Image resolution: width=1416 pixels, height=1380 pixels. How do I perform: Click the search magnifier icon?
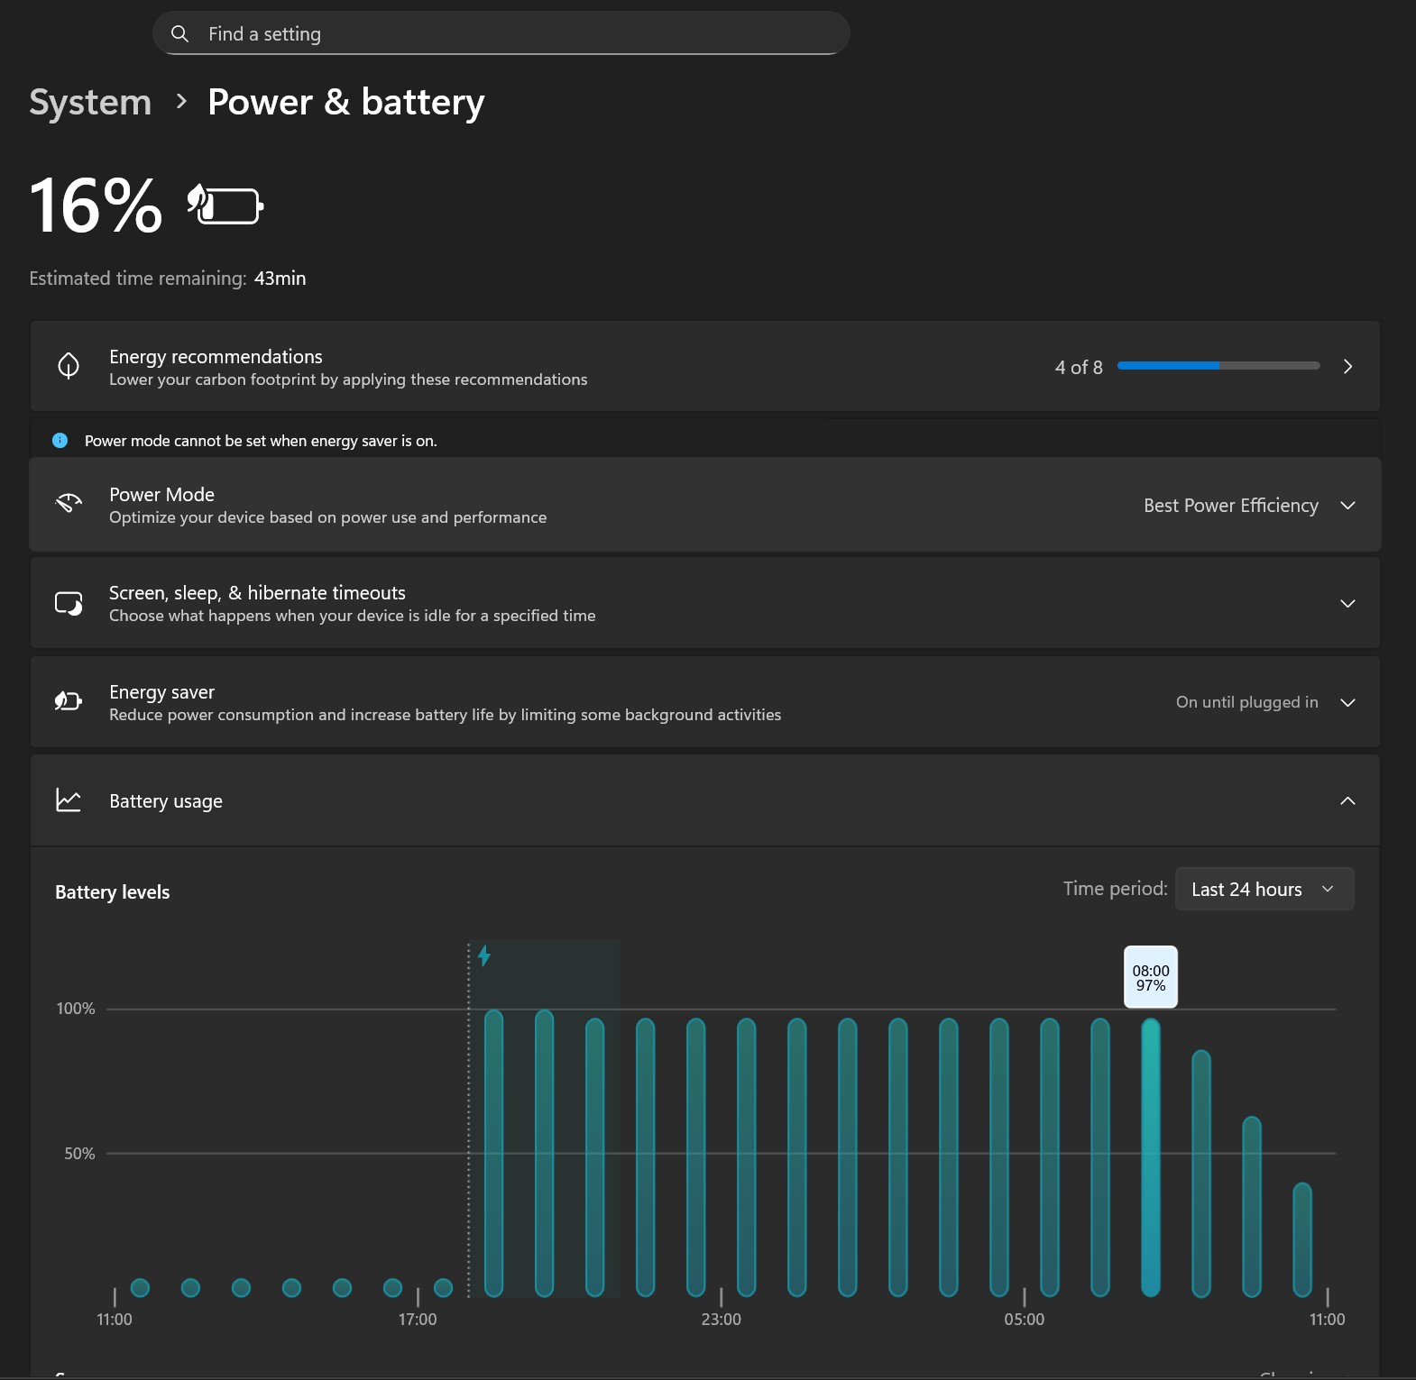(x=180, y=34)
